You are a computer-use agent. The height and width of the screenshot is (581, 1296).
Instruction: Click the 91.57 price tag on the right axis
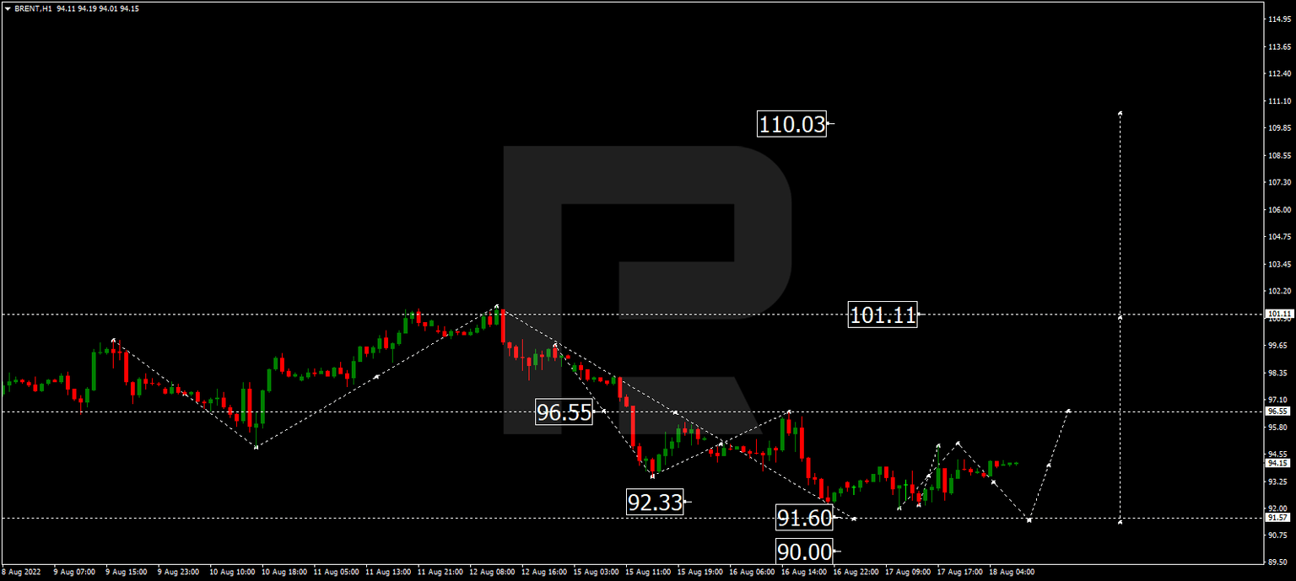pyautogui.click(x=1278, y=518)
